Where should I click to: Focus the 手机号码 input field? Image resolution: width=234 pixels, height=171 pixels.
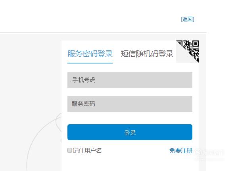130,80
